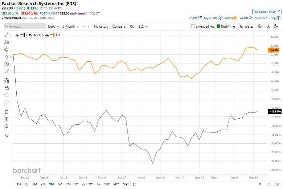Open the date range calendar icon
283x189 pixels.
[135, 184]
